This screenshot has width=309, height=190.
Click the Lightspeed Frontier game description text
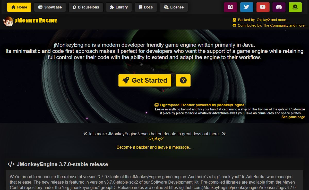230,111
